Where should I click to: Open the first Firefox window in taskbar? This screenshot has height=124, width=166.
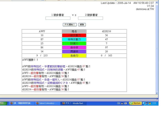click(x=21, y=103)
